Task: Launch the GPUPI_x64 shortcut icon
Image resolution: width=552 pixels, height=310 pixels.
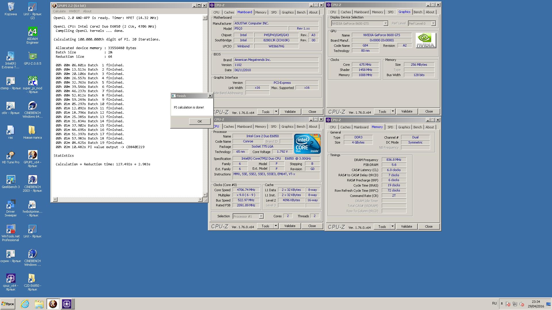Action: [32, 159]
